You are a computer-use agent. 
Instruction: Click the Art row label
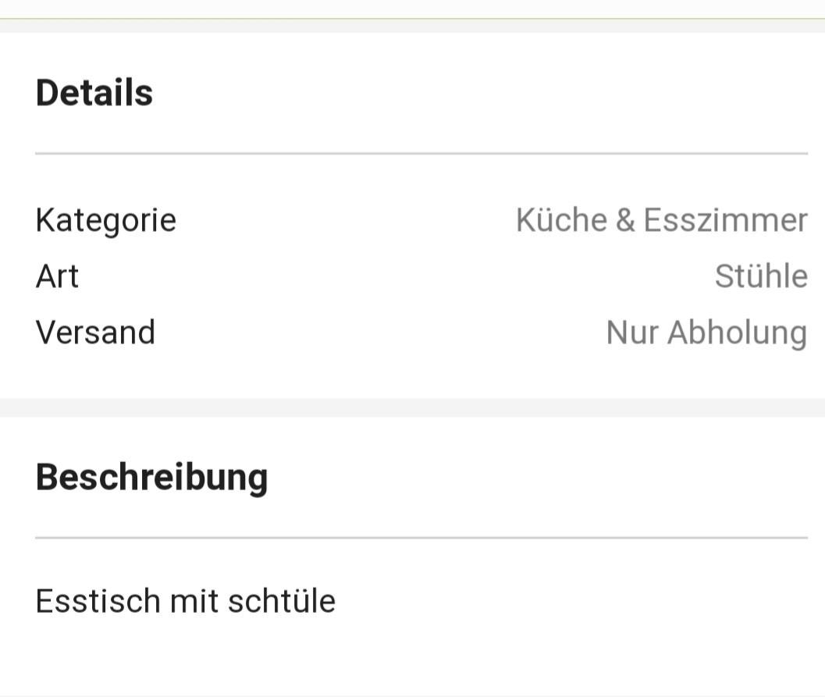[57, 276]
